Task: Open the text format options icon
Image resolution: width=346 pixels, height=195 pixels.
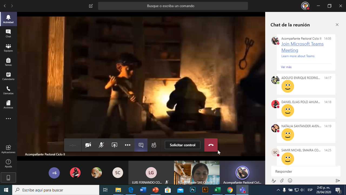Action: pyautogui.click(x=274, y=181)
